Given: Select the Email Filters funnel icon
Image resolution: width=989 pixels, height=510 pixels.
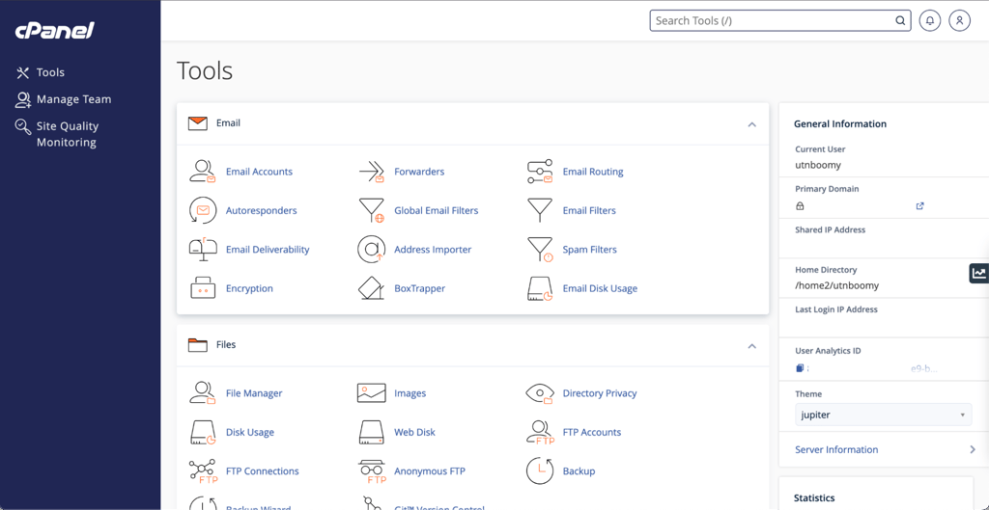Looking at the screenshot, I should tap(540, 210).
